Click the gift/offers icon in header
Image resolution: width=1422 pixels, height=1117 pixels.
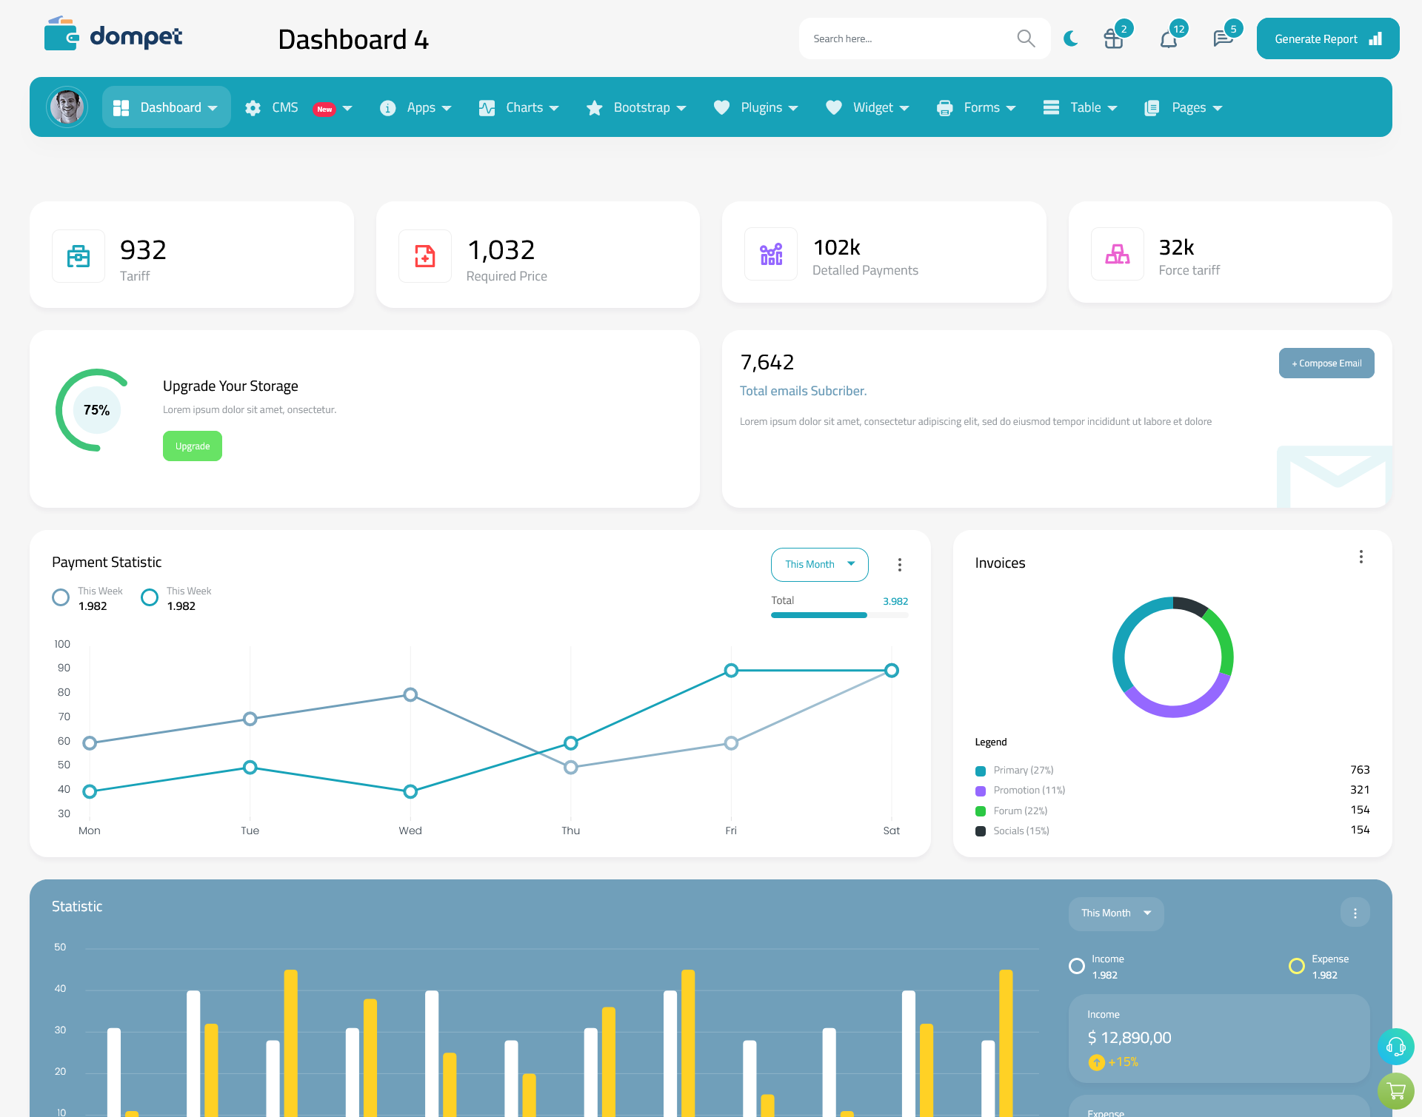coord(1114,38)
